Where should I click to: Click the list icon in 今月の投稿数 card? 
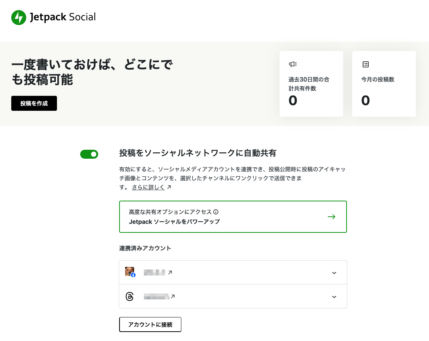[x=366, y=64]
